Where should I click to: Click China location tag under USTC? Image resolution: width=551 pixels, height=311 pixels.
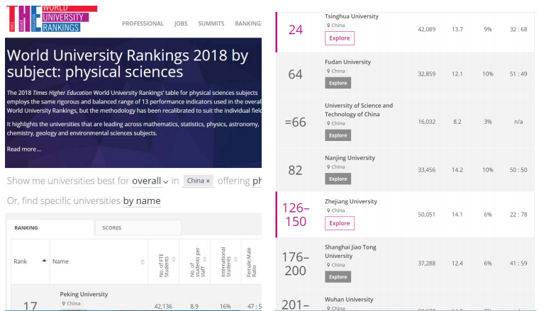336,123
